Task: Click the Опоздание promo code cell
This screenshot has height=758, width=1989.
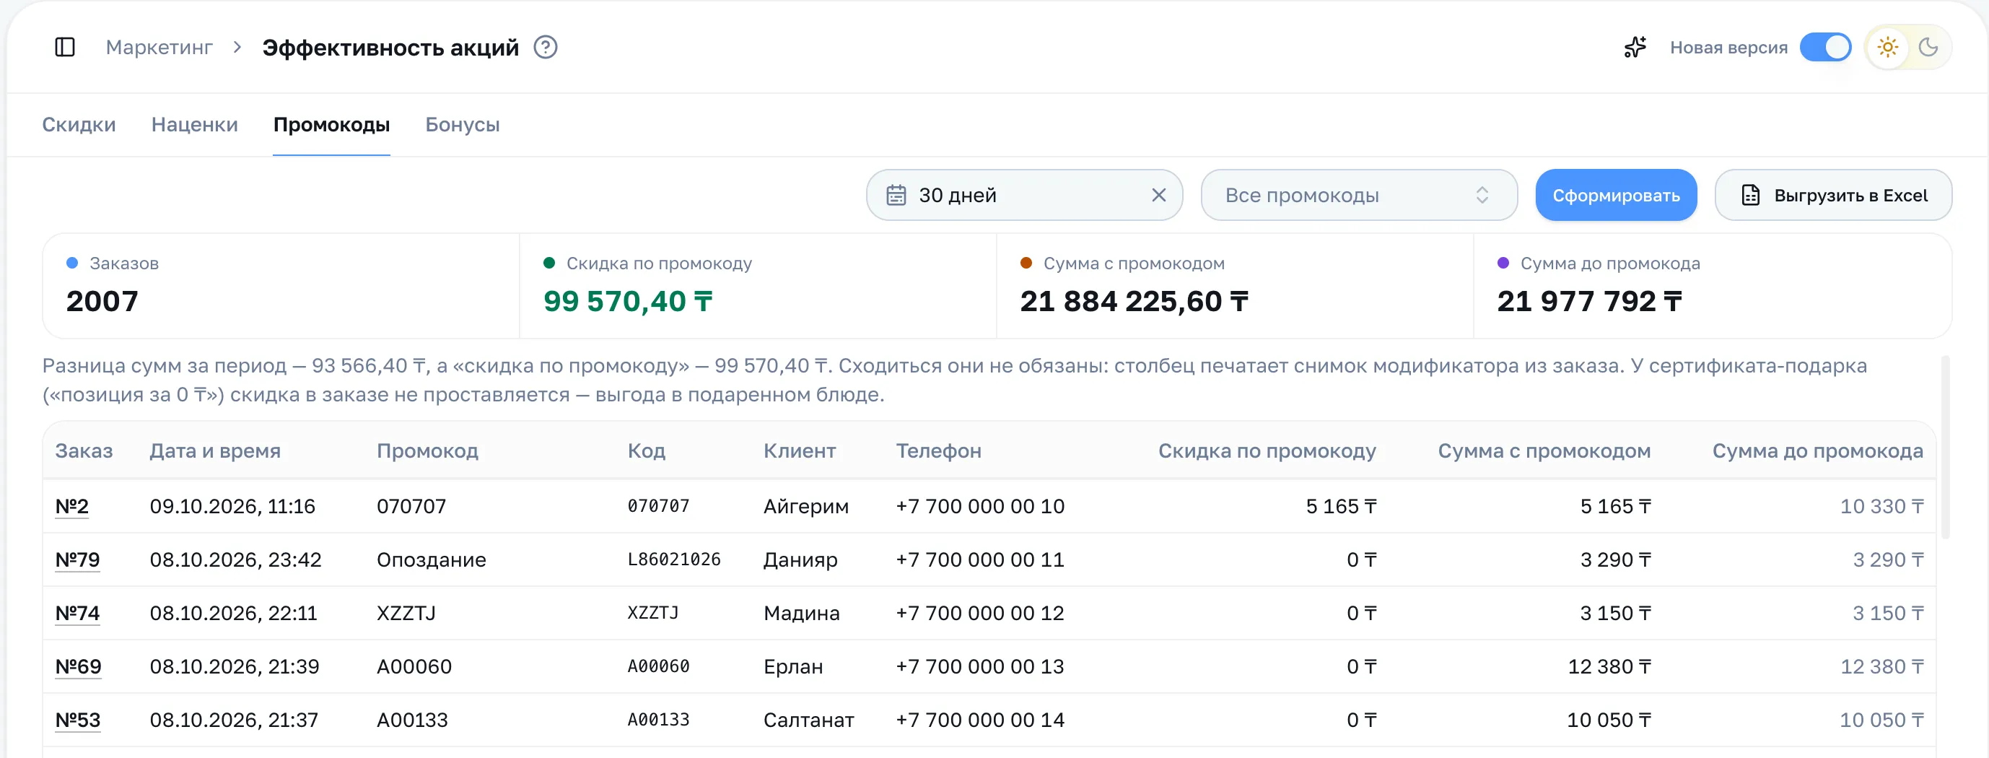Action: [x=431, y=559]
